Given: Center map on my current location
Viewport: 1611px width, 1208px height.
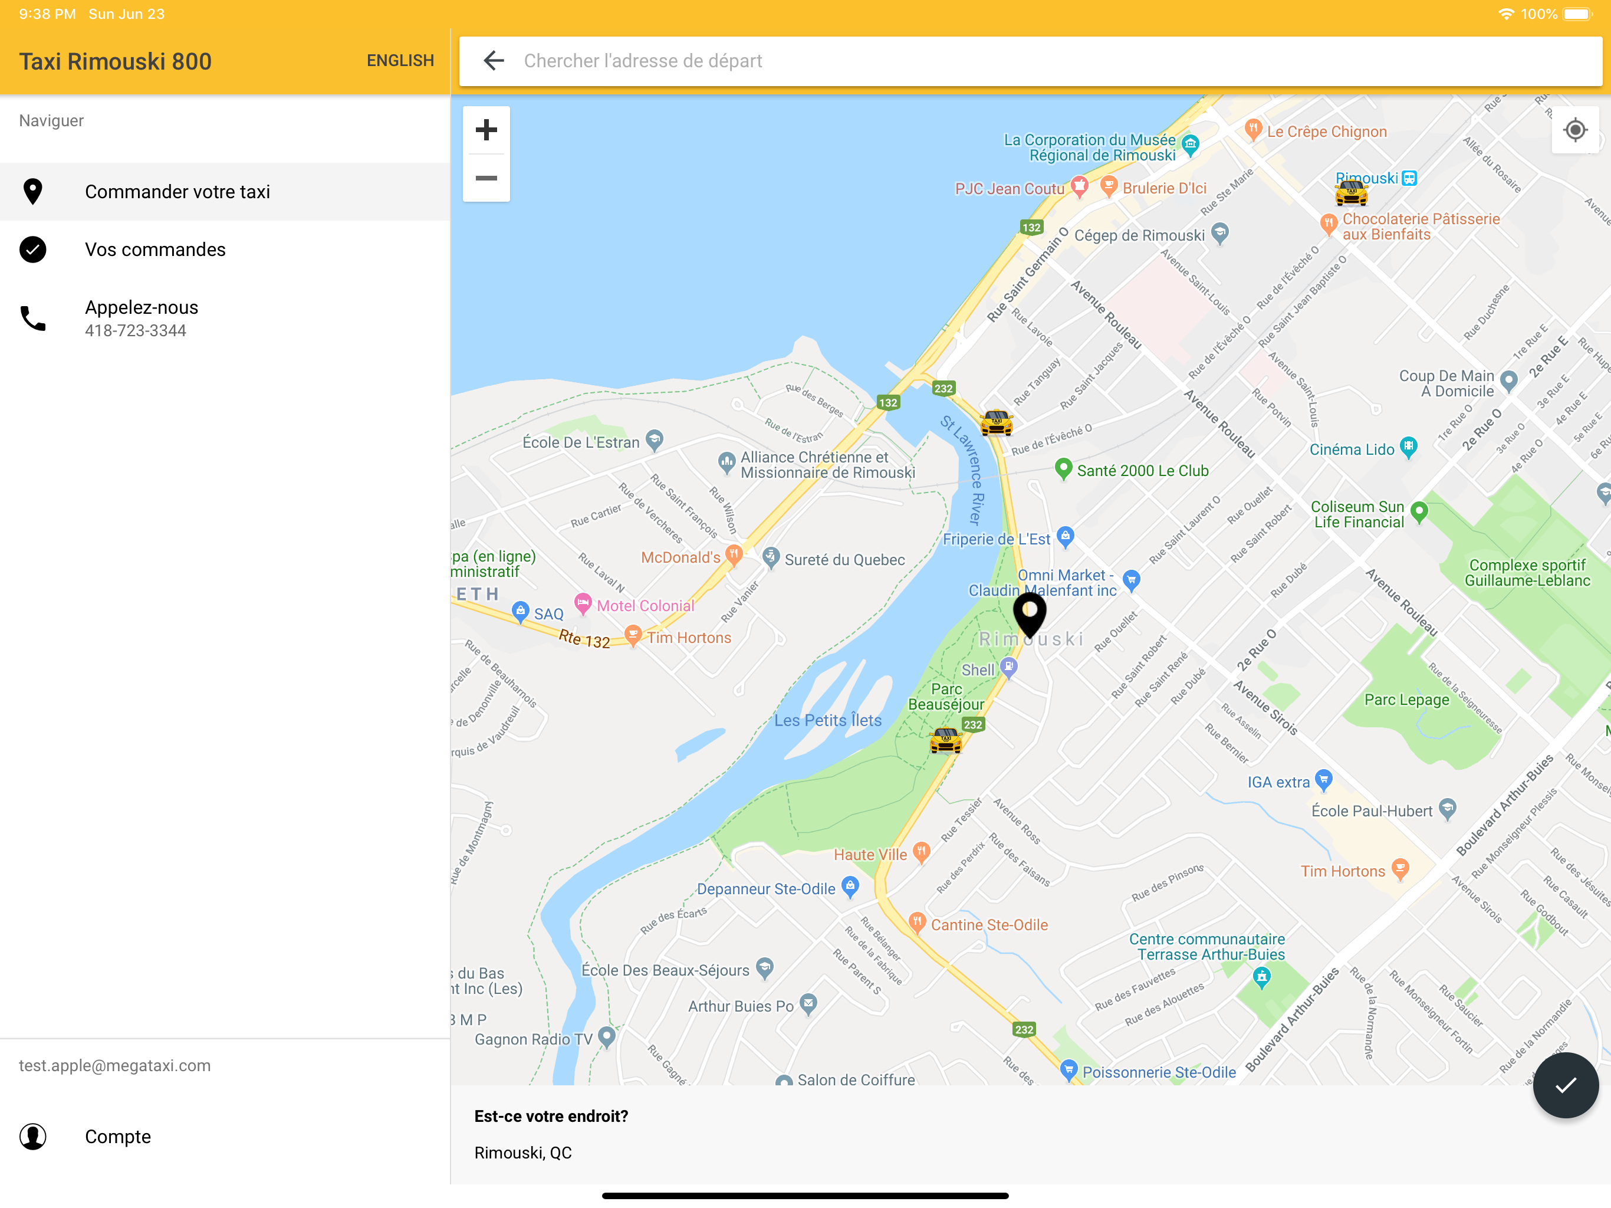Looking at the screenshot, I should 1574,130.
